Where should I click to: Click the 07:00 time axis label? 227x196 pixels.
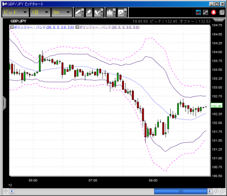click(x=93, y=180)
